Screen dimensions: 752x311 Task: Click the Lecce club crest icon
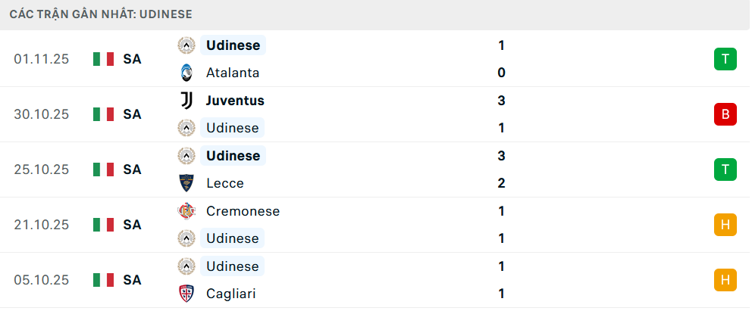pos(186,183)
